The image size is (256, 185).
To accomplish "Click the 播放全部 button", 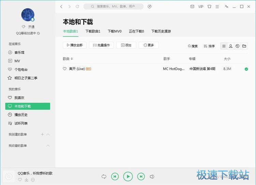I will tap(75, 45).
